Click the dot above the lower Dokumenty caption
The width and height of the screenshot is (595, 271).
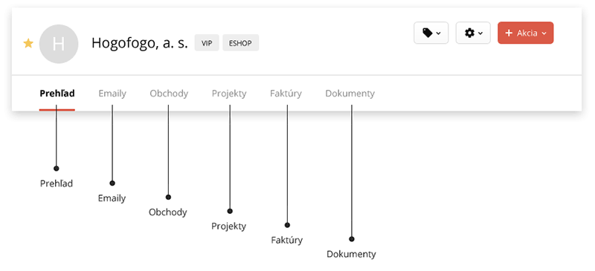(x=352, y=239)
